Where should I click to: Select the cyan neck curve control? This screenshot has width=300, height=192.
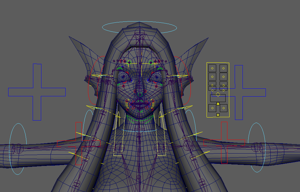point(140,131)
